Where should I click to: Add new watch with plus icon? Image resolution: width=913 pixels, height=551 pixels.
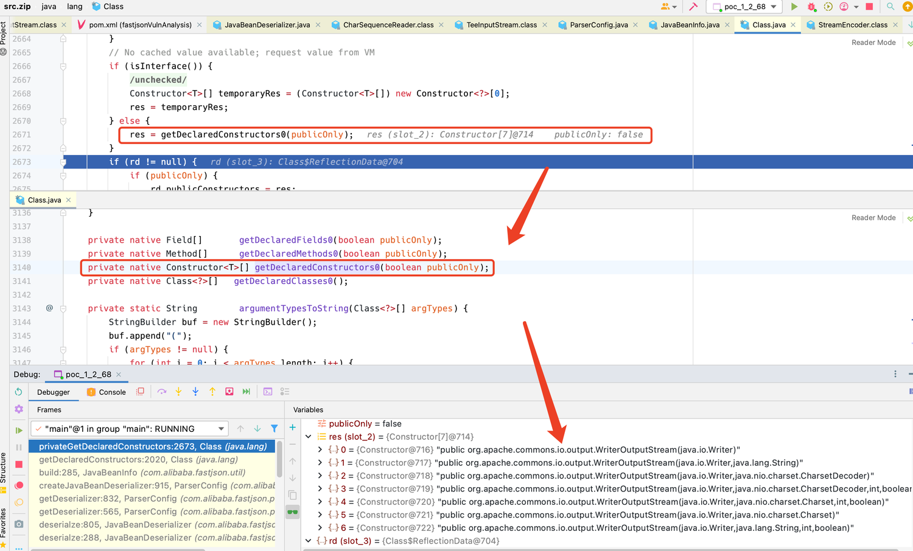tap(292, 428)
